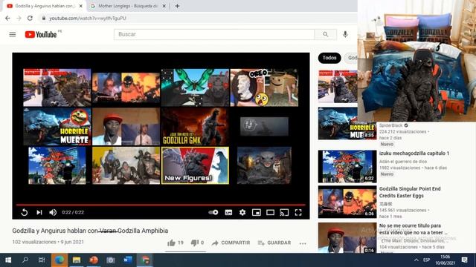Click the GUARDAR save button
Screen dimensions: 476x267
(274, 243)
